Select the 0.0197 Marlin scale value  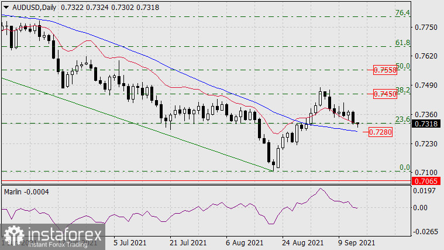point(424,190)
